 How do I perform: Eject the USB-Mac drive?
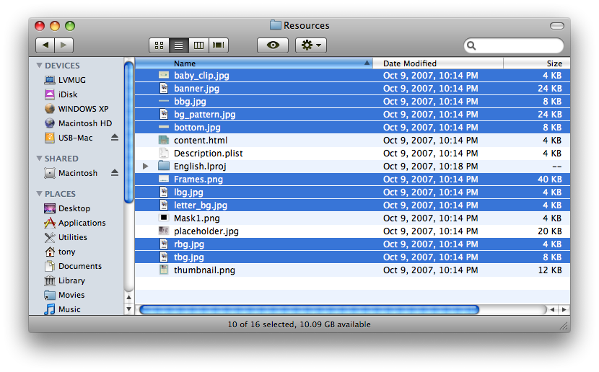click(x=115, y=138)
